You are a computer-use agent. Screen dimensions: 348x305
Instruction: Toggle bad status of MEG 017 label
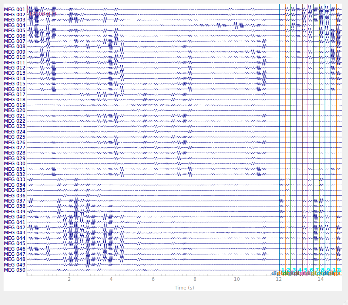15,95
